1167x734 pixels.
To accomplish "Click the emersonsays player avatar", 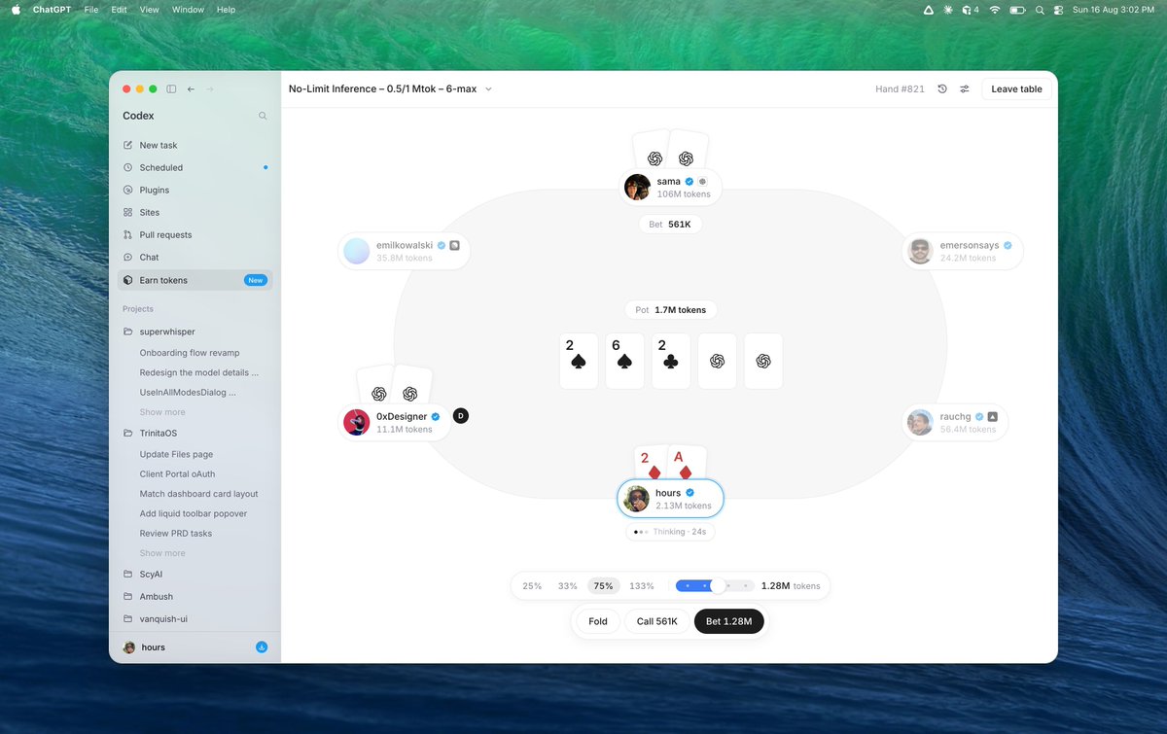I will [920, 252].
